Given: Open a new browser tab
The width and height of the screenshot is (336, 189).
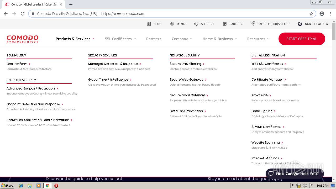Looking at the screenshot, I should (71, 4).
